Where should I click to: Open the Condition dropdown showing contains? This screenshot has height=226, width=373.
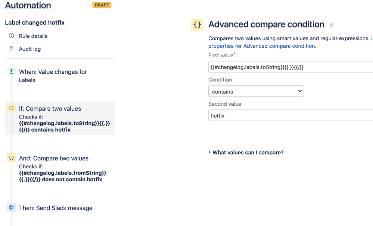pos(256,91)
